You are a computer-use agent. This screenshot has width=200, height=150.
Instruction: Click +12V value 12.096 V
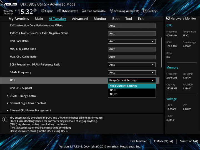pos(171,109)
